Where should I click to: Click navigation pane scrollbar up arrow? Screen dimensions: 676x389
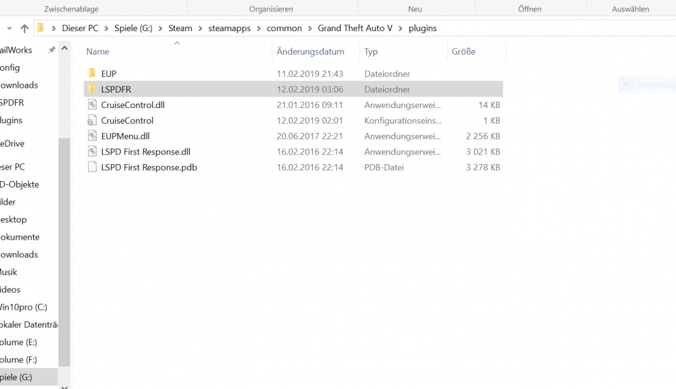pyautogui.click(x=65, y=48)
